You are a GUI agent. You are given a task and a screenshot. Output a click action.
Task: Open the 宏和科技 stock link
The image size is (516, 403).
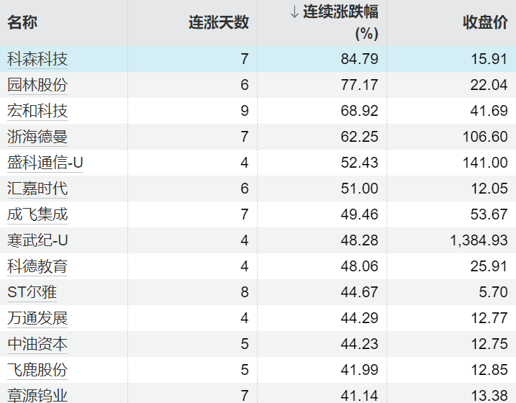pyautogui.click(x=37, y=111)
